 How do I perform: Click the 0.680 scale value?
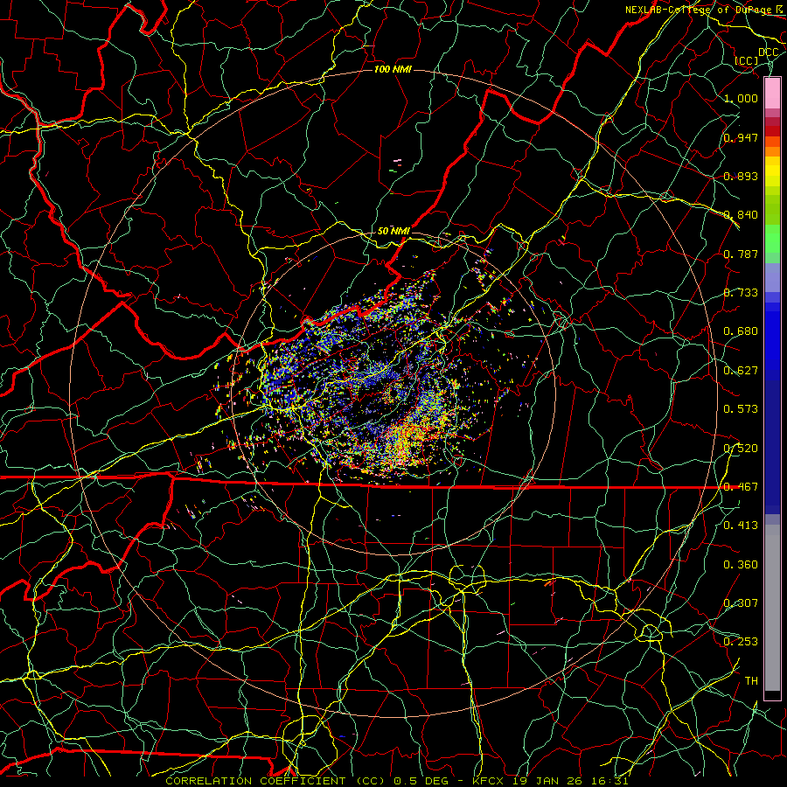coord(741,331)
